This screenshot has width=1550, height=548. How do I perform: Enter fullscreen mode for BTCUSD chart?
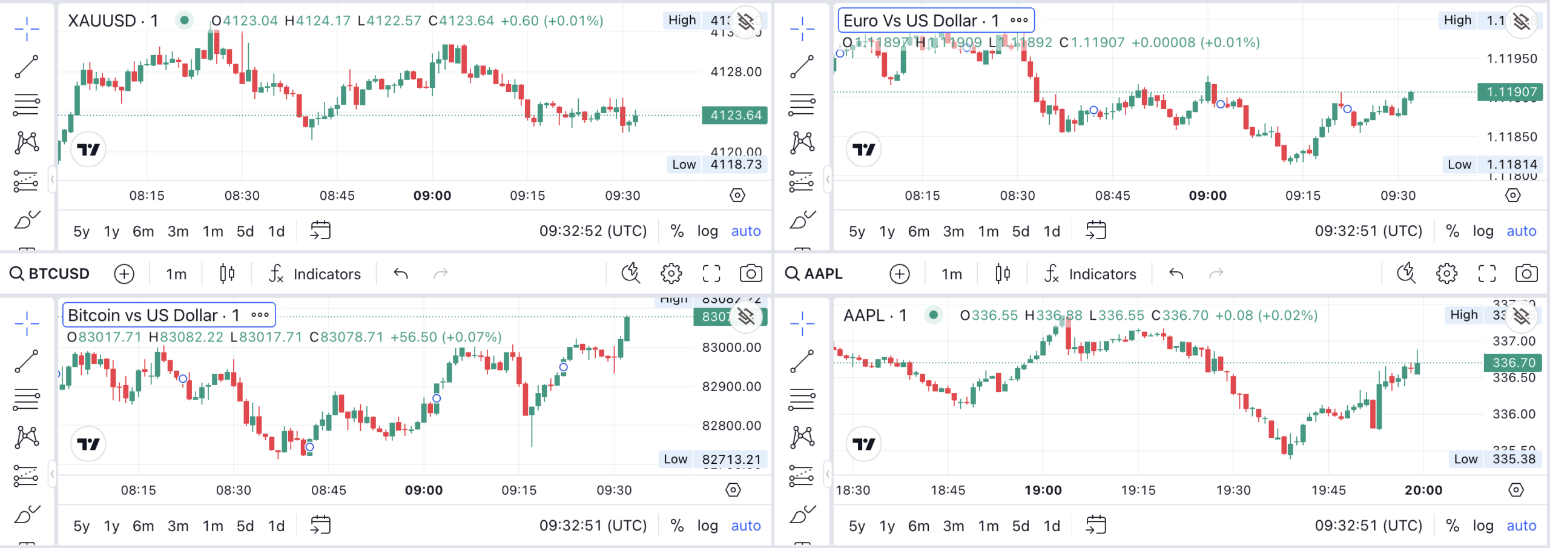[x=711, y=274]
